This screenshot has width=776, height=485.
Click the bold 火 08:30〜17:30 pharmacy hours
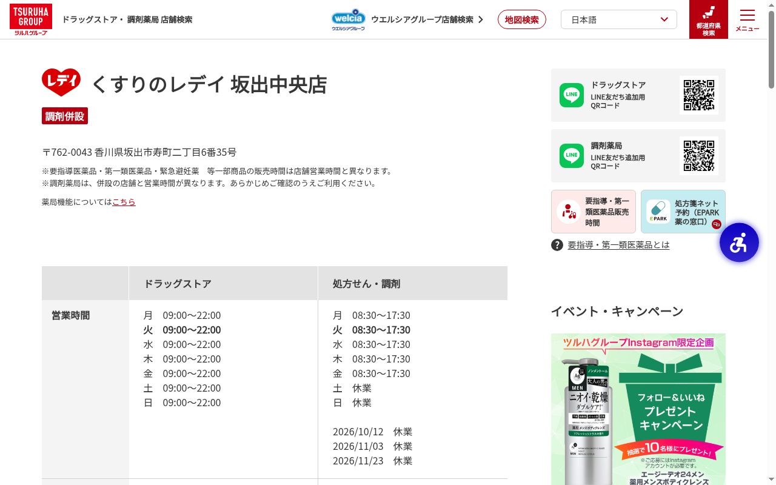(372, 330)
